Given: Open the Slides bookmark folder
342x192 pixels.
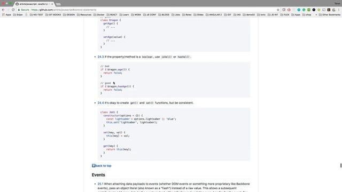Looking at the screenshot, I should point(198,15).
